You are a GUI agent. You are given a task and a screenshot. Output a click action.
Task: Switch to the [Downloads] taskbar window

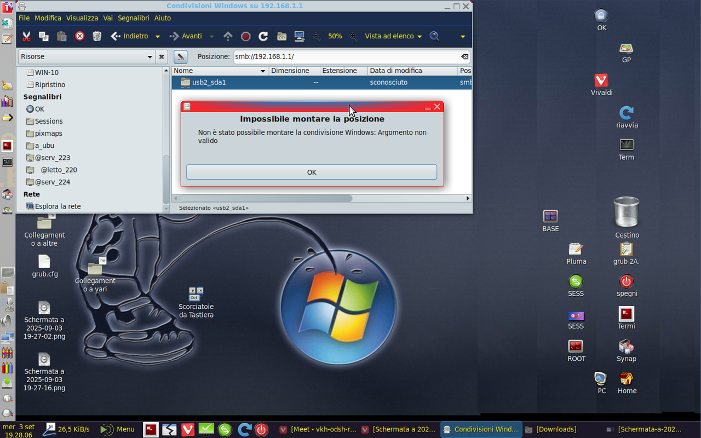pyautogui.click(x=550, y=429)
